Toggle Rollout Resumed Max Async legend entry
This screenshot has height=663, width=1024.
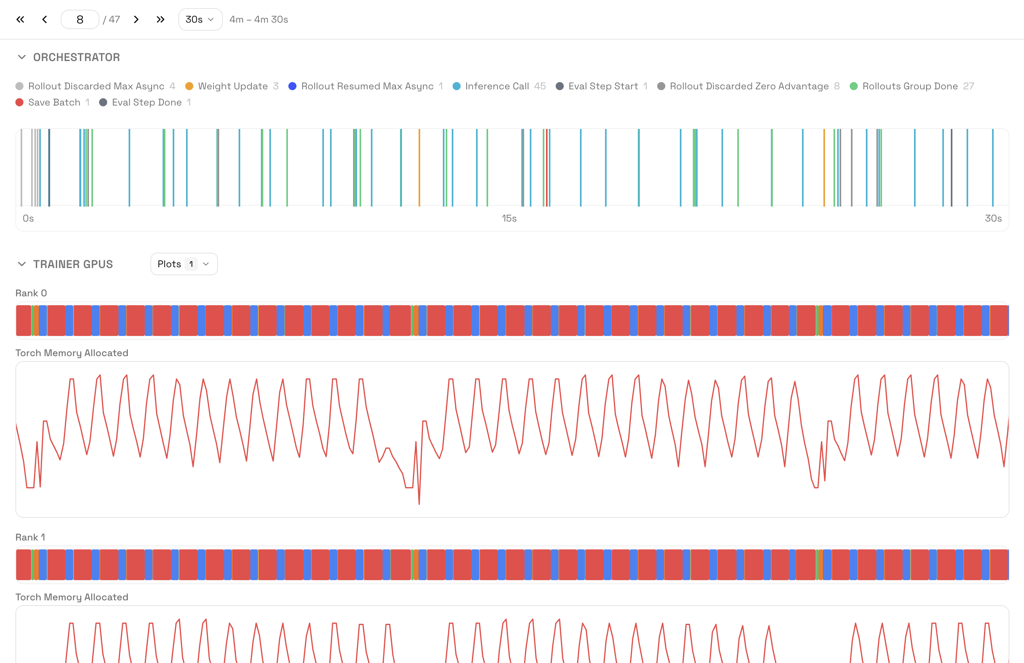(x=366, y=86)
